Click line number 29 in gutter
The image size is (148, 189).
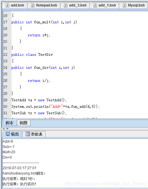(x=5, y=100)
